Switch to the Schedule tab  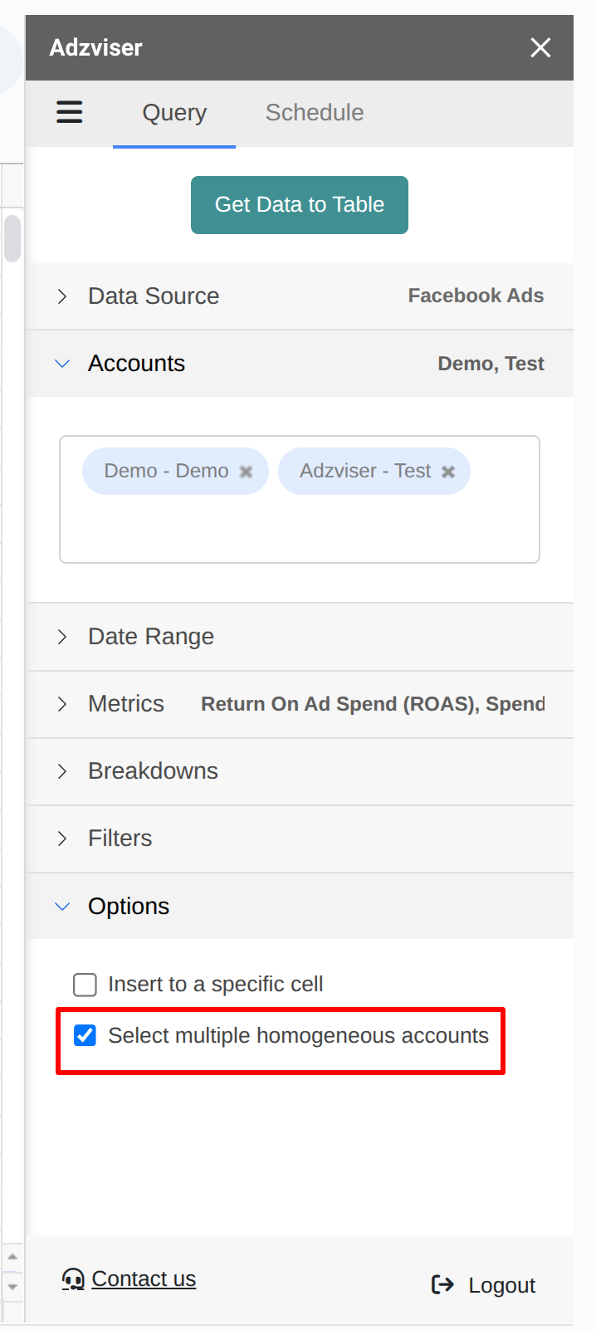(x=315, y=113)
